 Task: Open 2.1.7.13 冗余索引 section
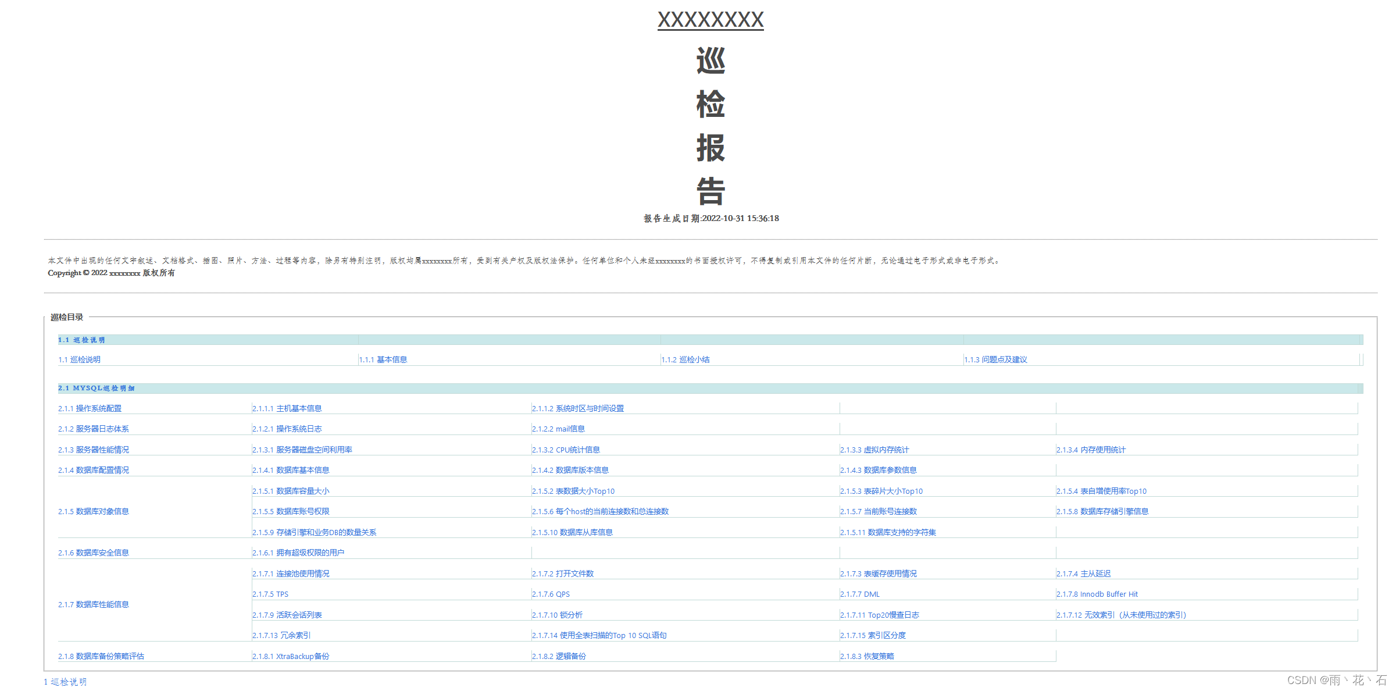coord(282,636)
